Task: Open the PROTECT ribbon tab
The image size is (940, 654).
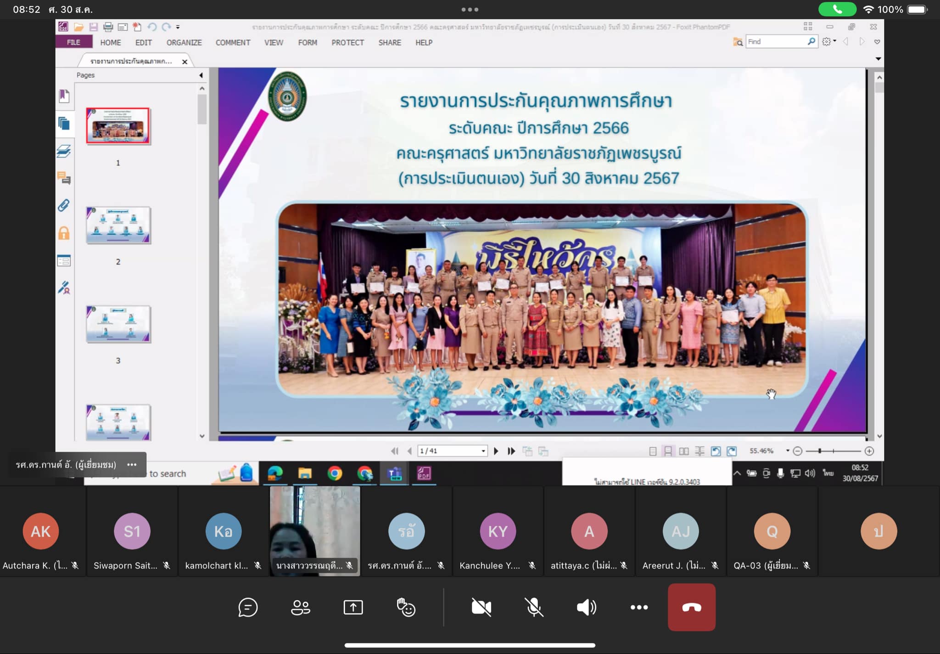Action: pos(347,42)
